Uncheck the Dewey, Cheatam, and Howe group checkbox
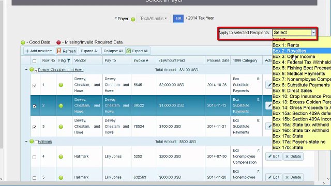 36,70
